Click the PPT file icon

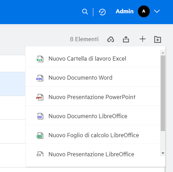40,97
